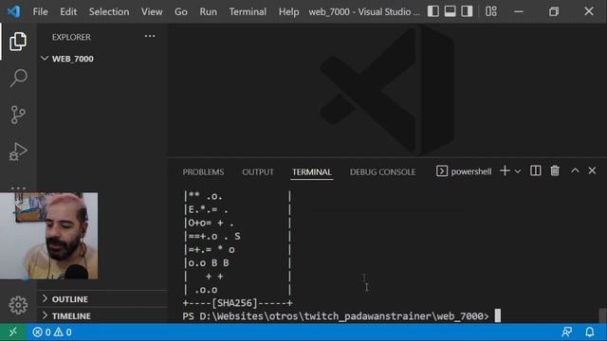Toggle the primary side bar layout icon

(432, 11)
